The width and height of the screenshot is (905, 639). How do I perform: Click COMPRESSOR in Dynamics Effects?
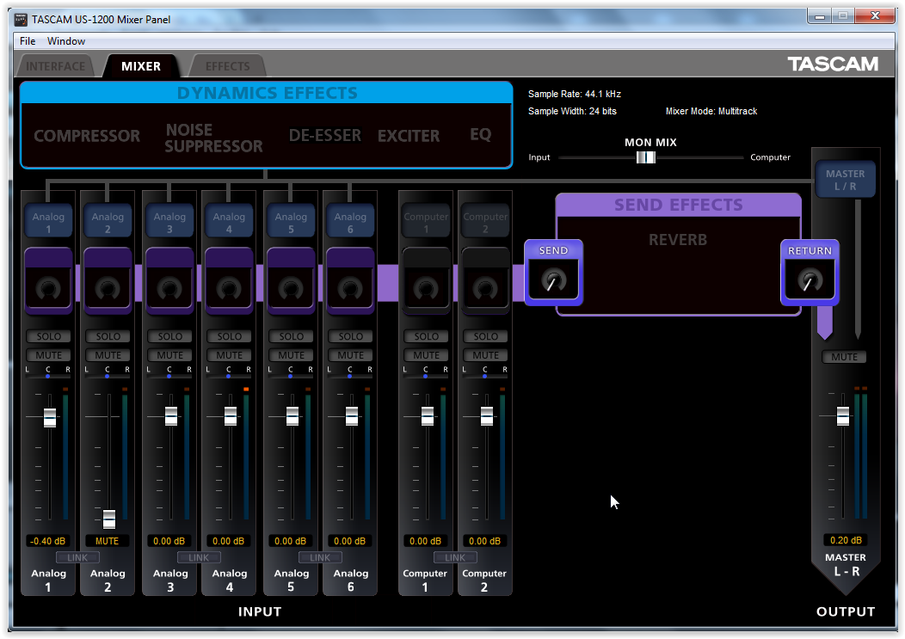pos(87,136)
